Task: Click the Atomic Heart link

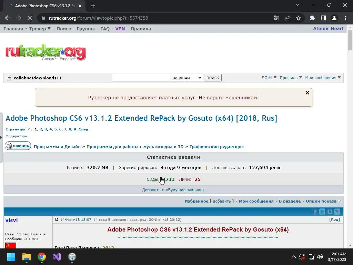Action: click(x=328, y=29)
